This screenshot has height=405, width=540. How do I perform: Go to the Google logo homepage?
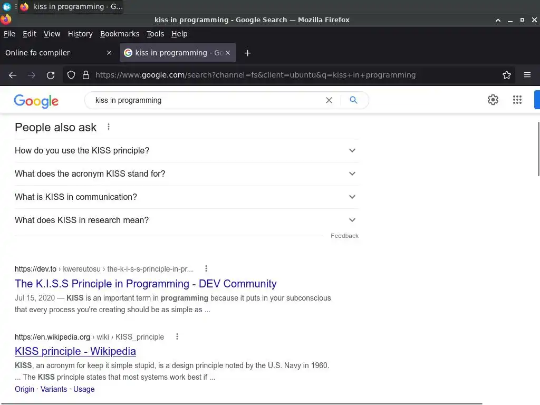click(x=36, y=101)
